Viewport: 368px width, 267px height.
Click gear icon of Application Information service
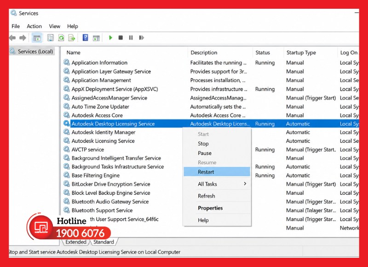point(67,62)
